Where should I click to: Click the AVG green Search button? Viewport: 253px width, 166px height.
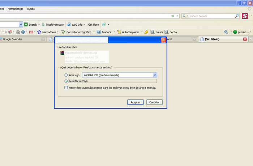click(30, 25)
